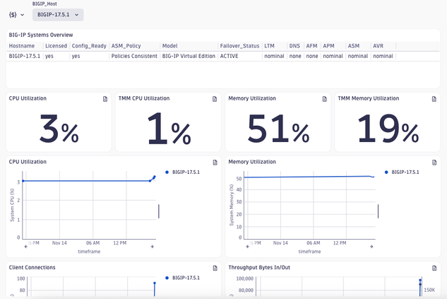Sort table by Failover_Status column header
Image resolution: width=447 pixels, height=299 pixels.
[x=239, y=46]
